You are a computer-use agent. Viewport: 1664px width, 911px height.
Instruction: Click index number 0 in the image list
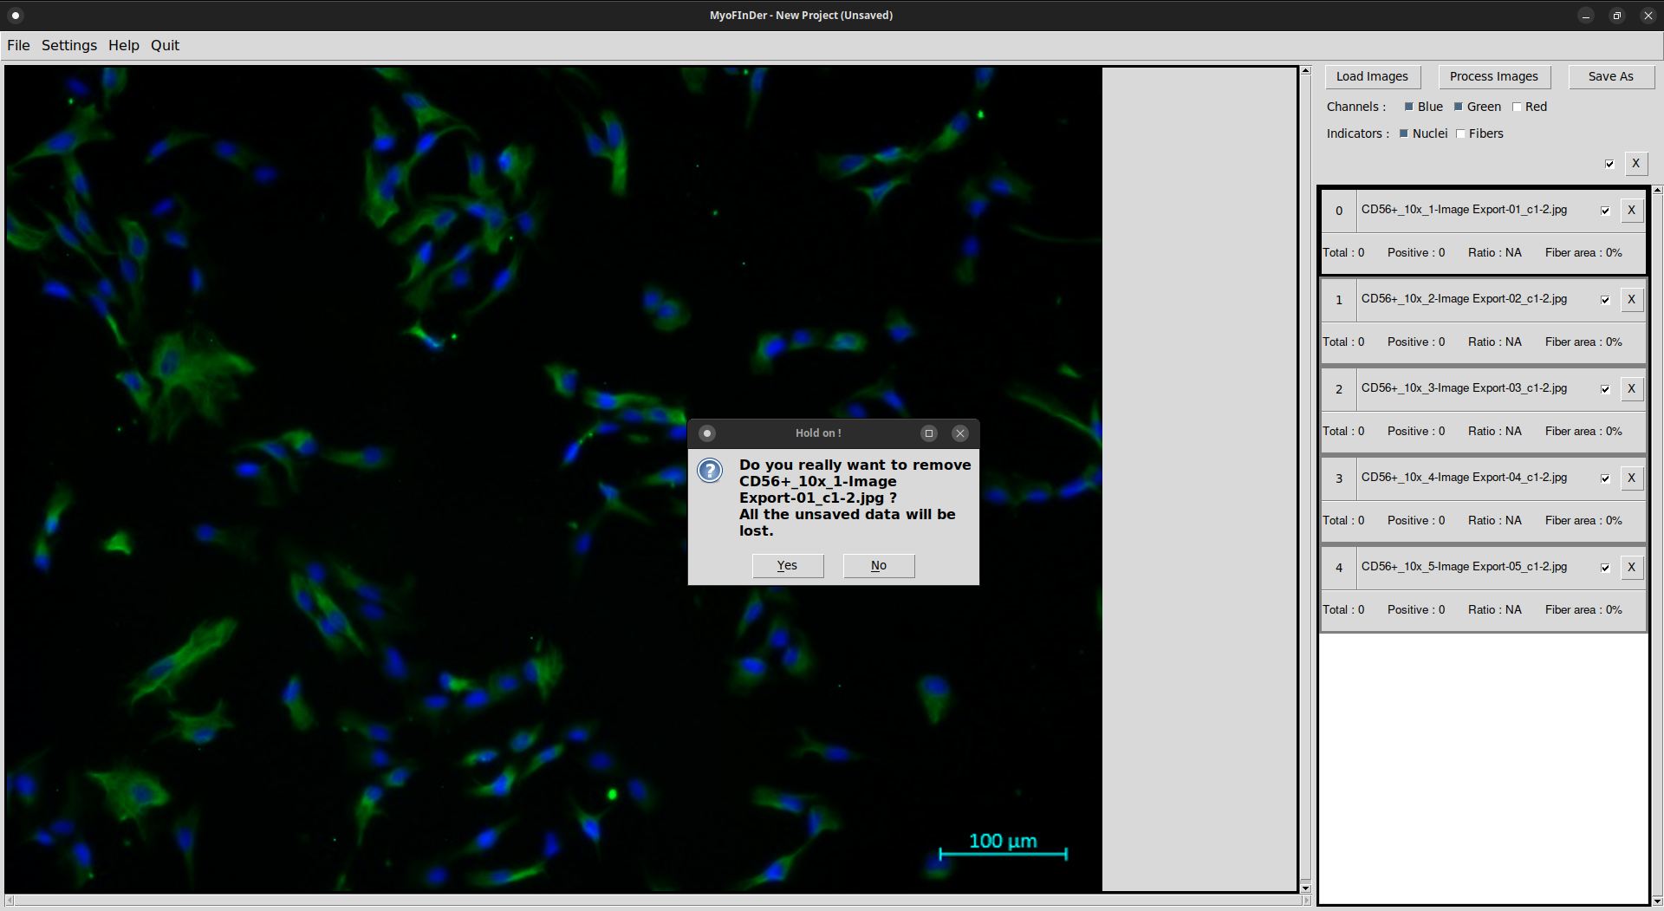pos(1339,211)
